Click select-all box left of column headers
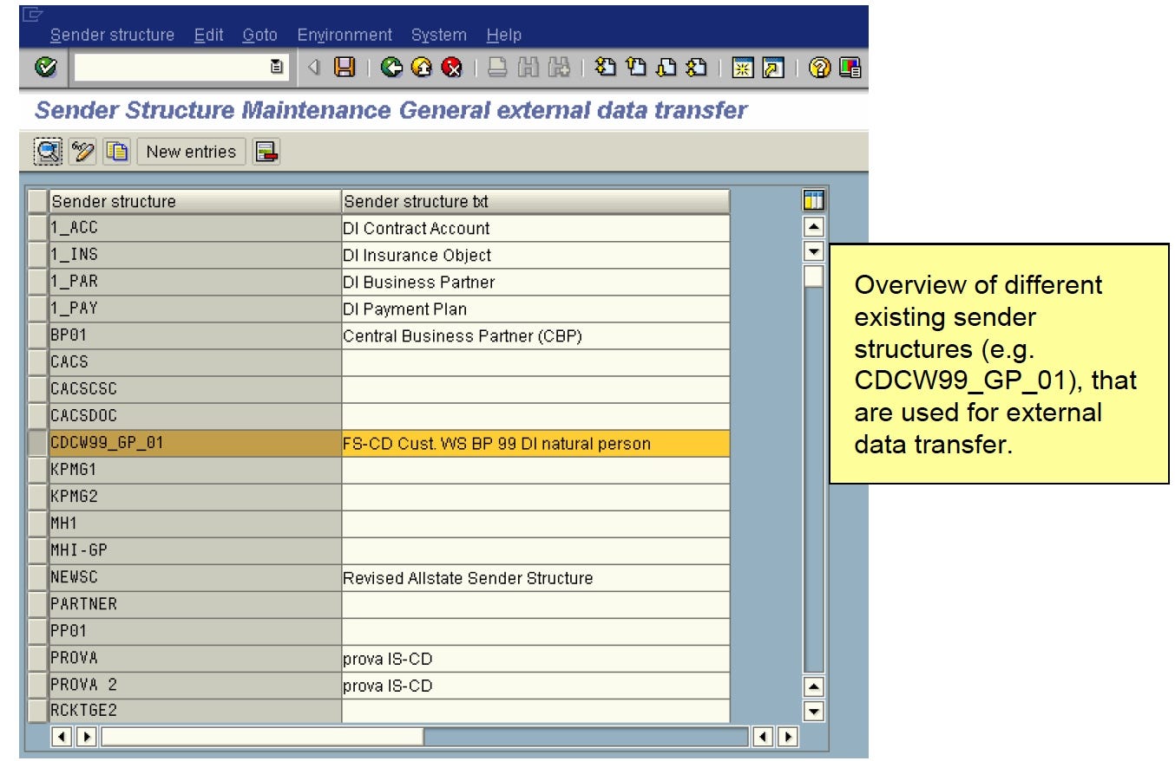This screenshot has height=761, width=1175. click(37, 201)
